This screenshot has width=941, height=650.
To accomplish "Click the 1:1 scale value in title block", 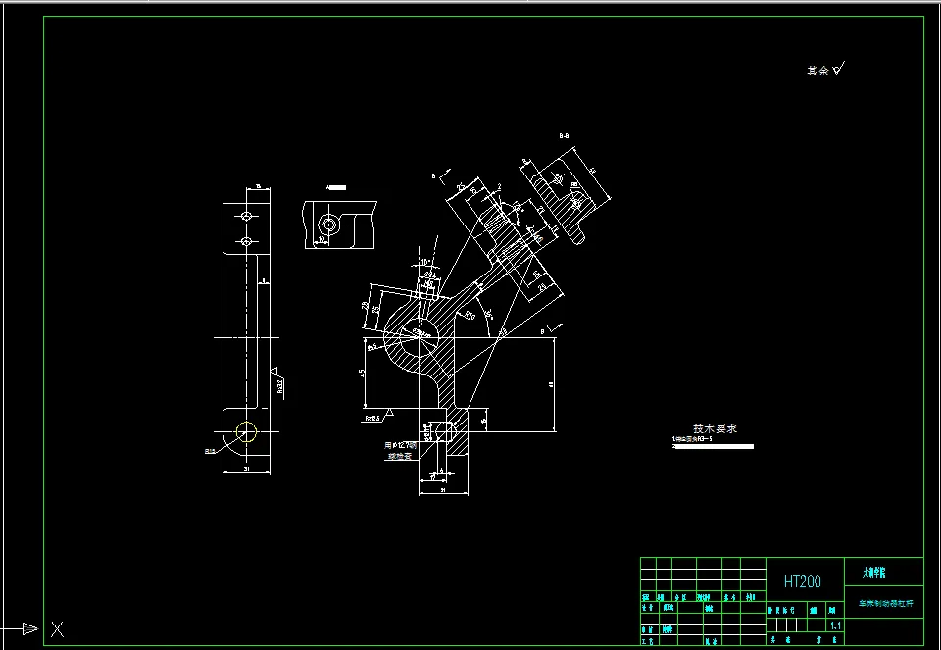I will (x=835, y=625).
